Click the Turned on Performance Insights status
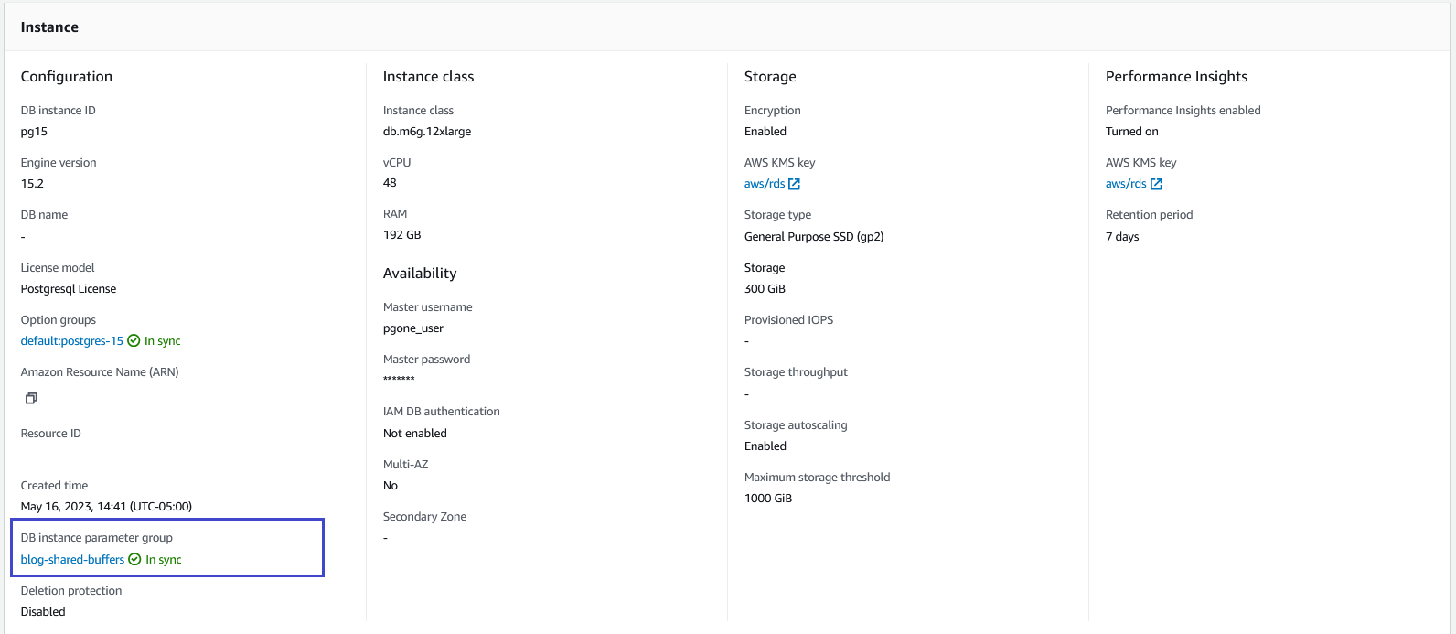 (1131, 132)
